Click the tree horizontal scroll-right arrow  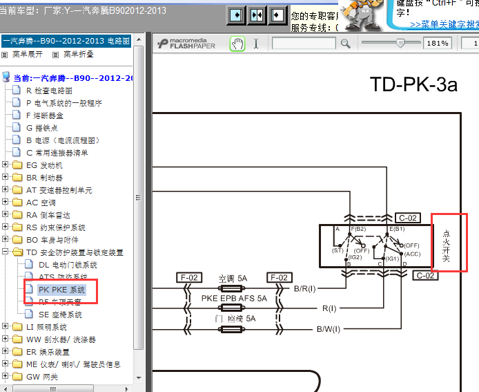[x=127, y=389]
